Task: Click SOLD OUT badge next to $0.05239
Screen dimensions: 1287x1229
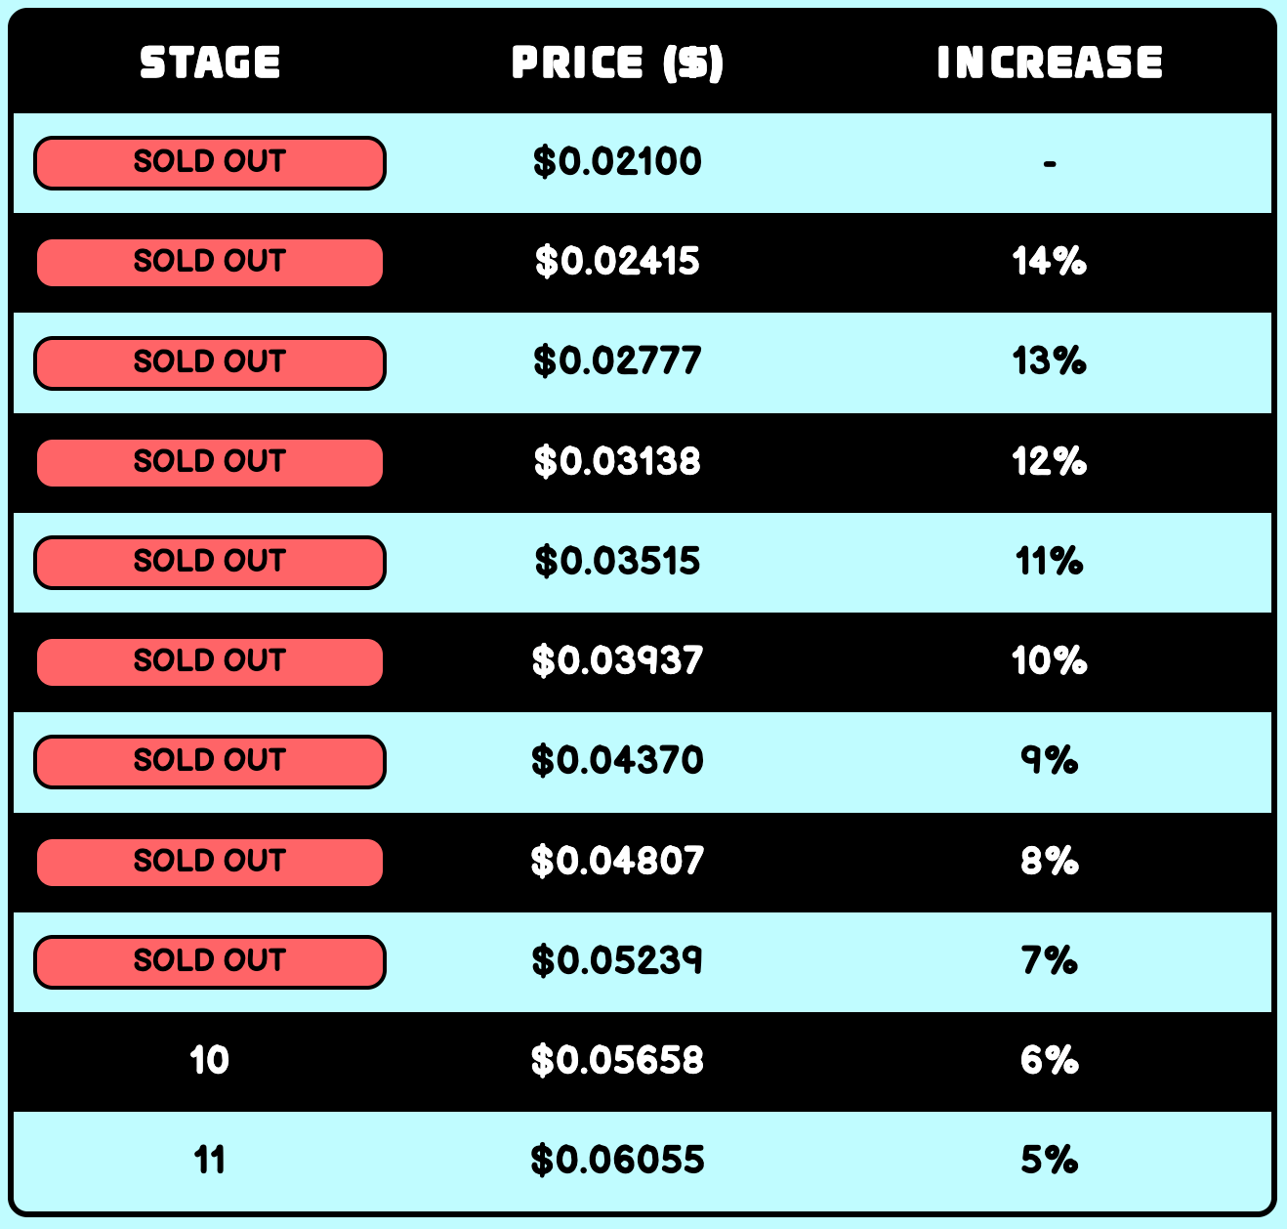Action: 210,961
